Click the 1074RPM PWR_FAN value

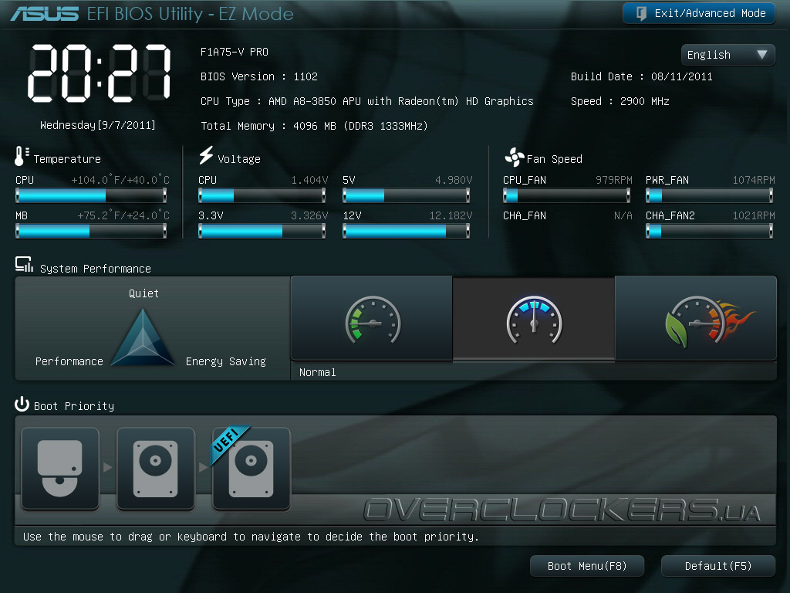click(x=754, y=180)
